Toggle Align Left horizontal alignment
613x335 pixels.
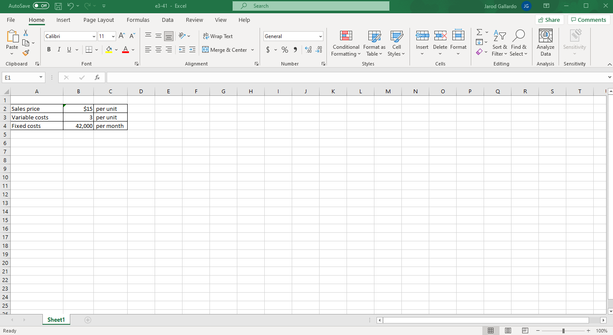(148, 50)
